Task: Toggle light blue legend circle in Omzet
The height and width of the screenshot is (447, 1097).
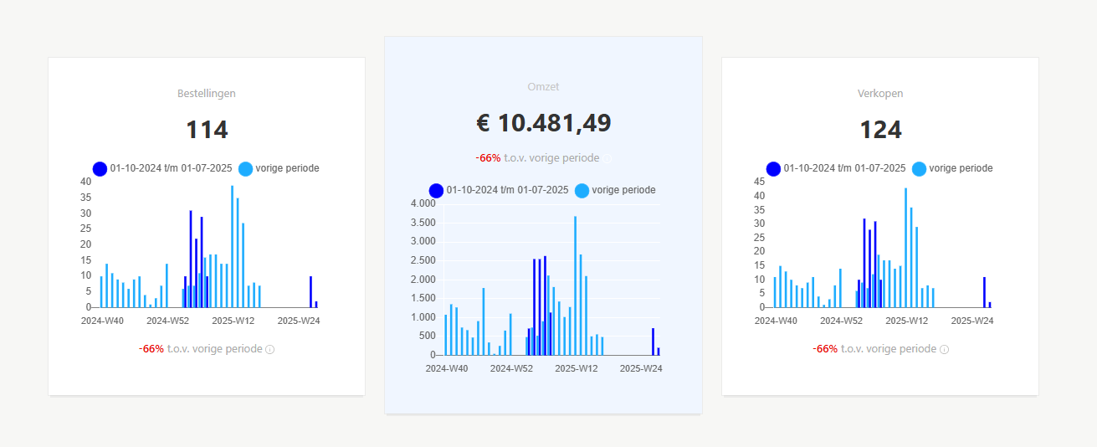Action: (582, 191)
